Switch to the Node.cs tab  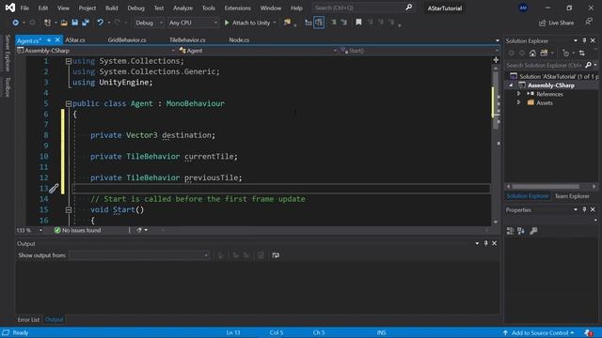pyautogui.click(x=239, y=39)
